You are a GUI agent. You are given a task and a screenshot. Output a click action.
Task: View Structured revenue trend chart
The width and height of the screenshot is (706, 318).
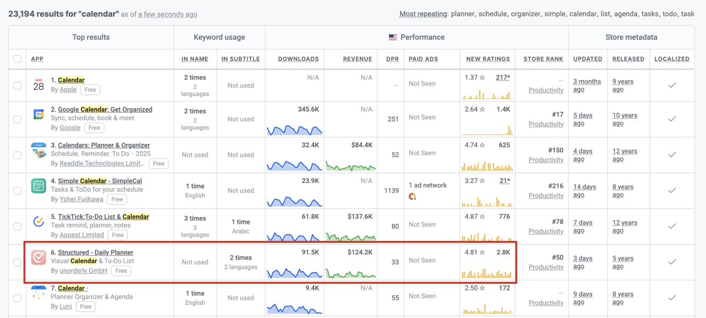pyautogui.click(x=351, y=273)
